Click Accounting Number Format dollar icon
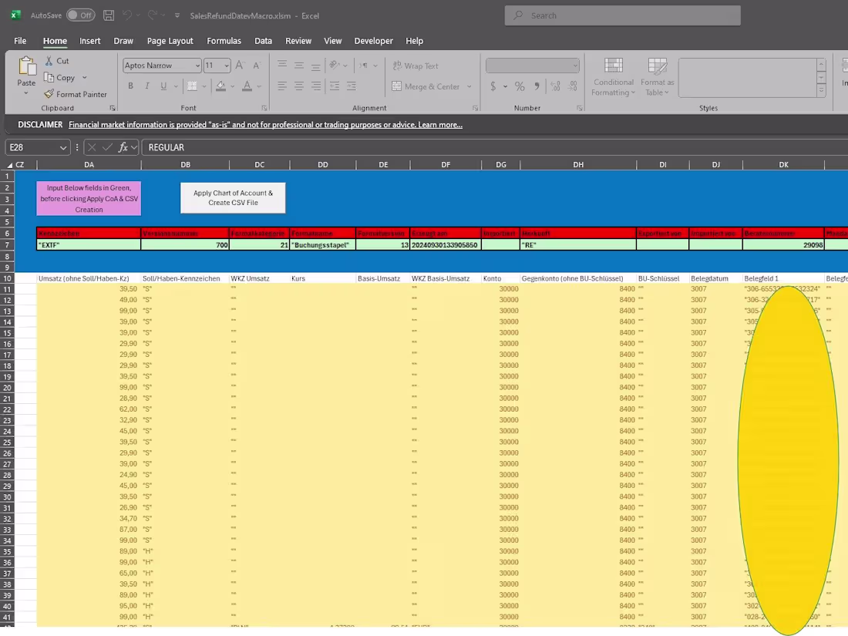Screen dimensions: 848x636 [x=493, y=86]
